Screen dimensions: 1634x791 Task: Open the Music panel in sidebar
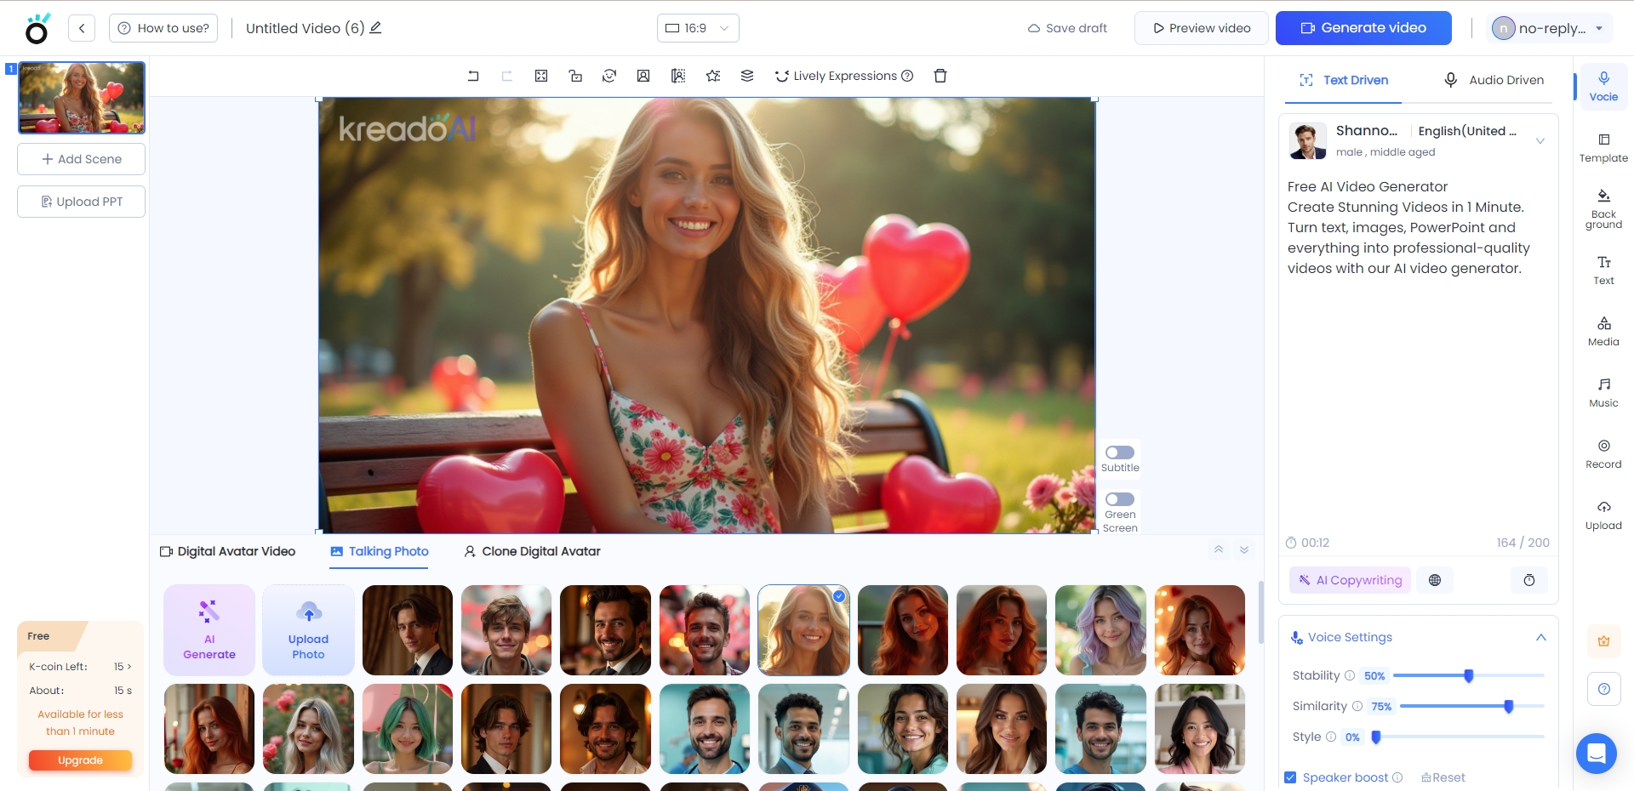tap(1603, 392)
